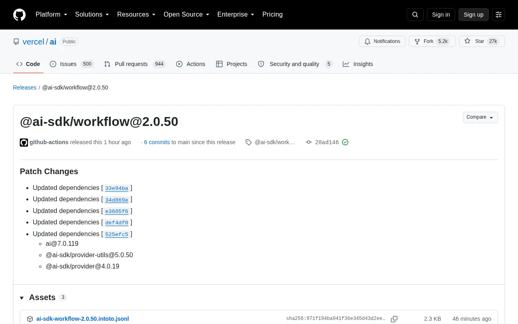Open commit 34d869e link
The image size is (518, 324).
pos(117,200)
